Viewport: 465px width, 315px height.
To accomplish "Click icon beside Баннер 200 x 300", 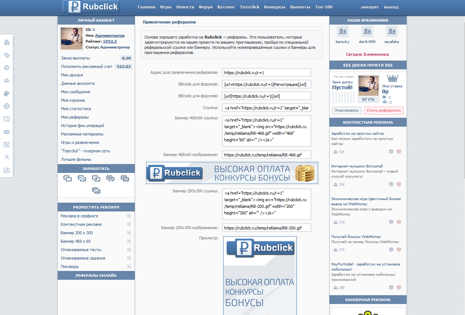I will pyautogui.click(x=129, y=233).
